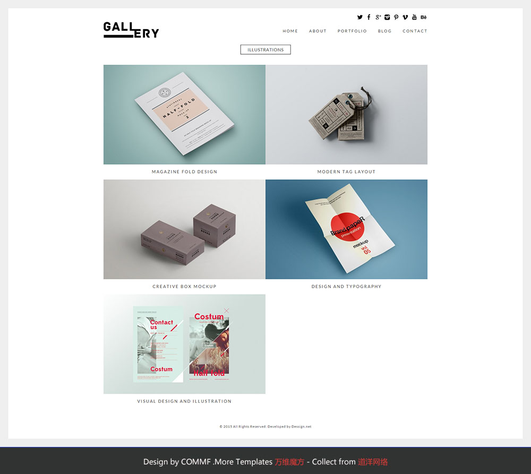This screenshot has height=474, width=531.
Task: Open the YouTube social icon
Action: [x=414, y=18]
